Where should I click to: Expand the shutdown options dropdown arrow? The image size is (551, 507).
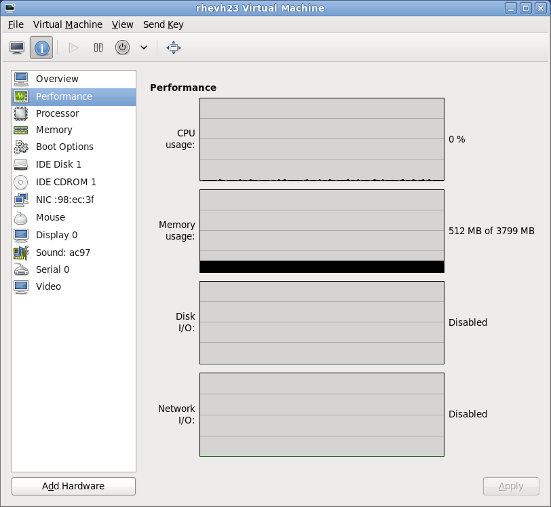pyautogui.click(x=142, y=48)
